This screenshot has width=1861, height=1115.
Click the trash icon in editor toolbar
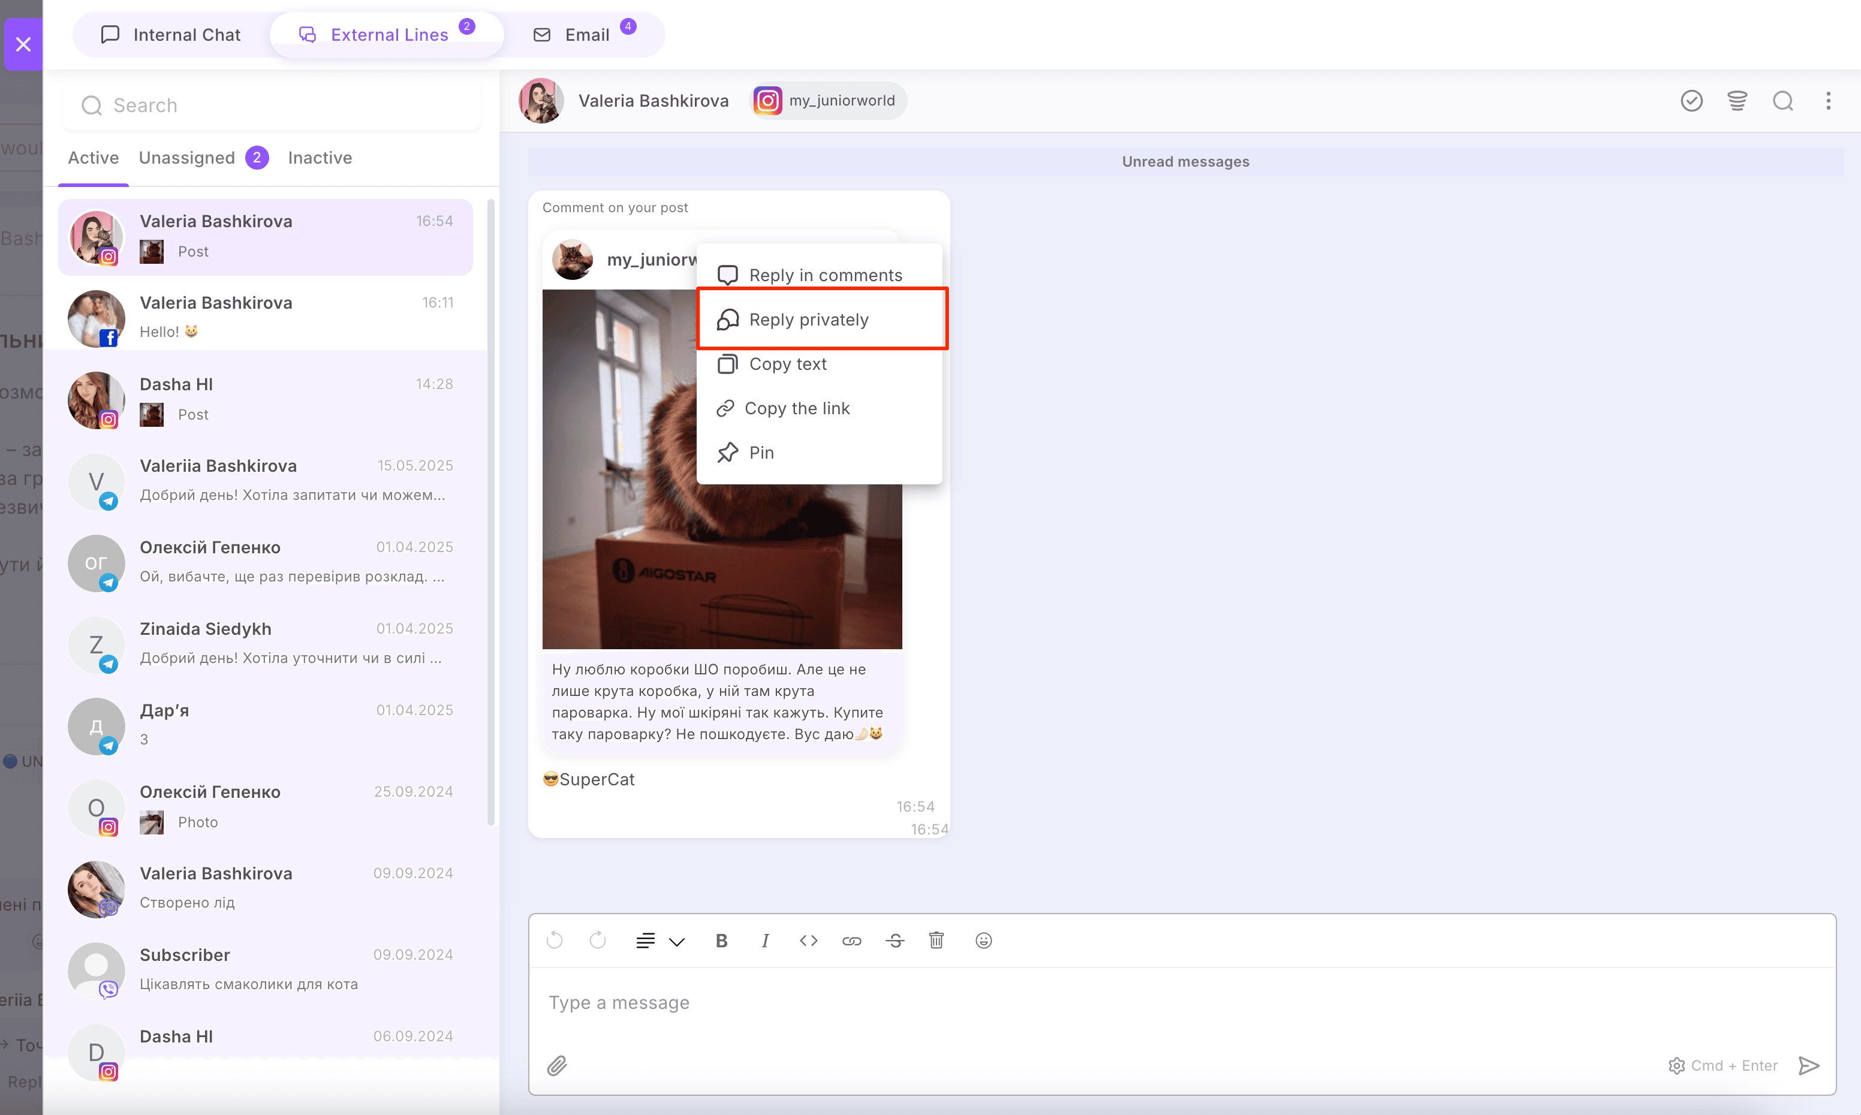coord(936,941)
